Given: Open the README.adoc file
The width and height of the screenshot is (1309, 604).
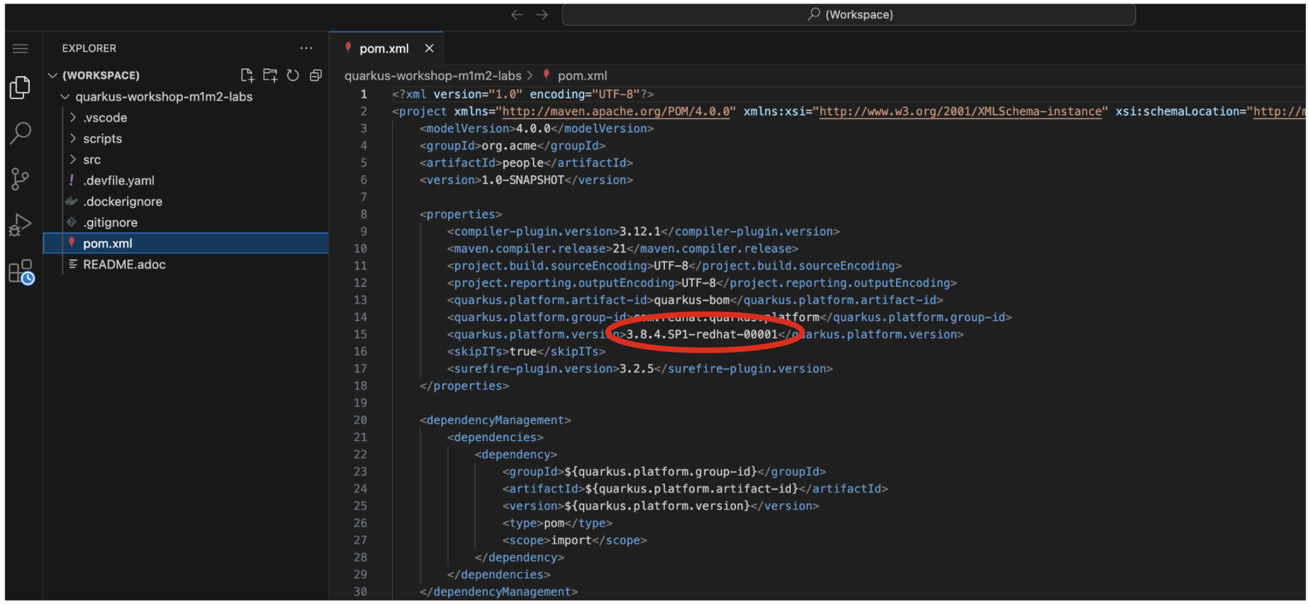Looking at the screenshot, I should [x=186, y=264].
